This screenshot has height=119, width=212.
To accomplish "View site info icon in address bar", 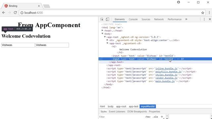I will tap(22, 13).
